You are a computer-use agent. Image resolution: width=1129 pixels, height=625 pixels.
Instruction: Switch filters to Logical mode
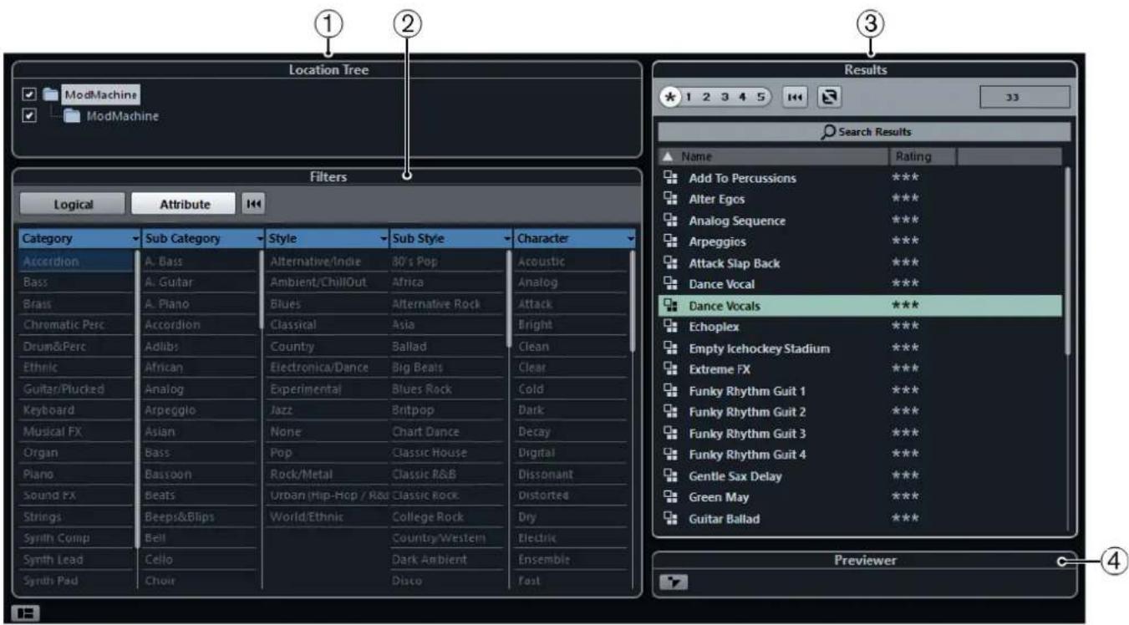click(x=73, y=204)
